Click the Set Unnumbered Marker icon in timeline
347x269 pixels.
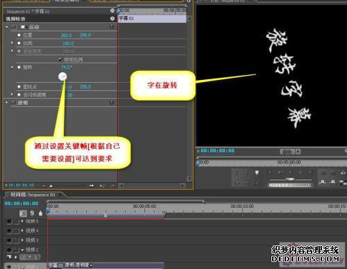click(41, 213)
